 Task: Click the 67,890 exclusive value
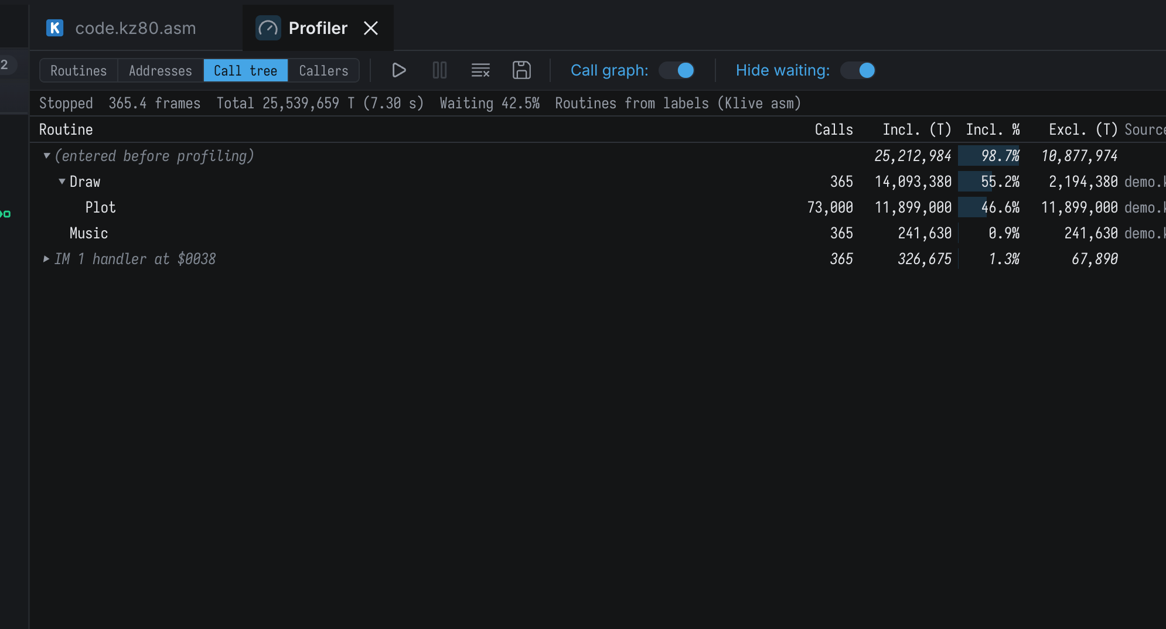[x=1095, y=259]
